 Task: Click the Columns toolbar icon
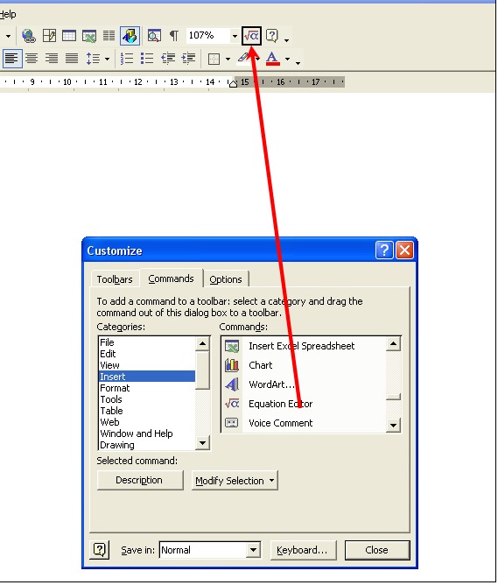[109, 36]
